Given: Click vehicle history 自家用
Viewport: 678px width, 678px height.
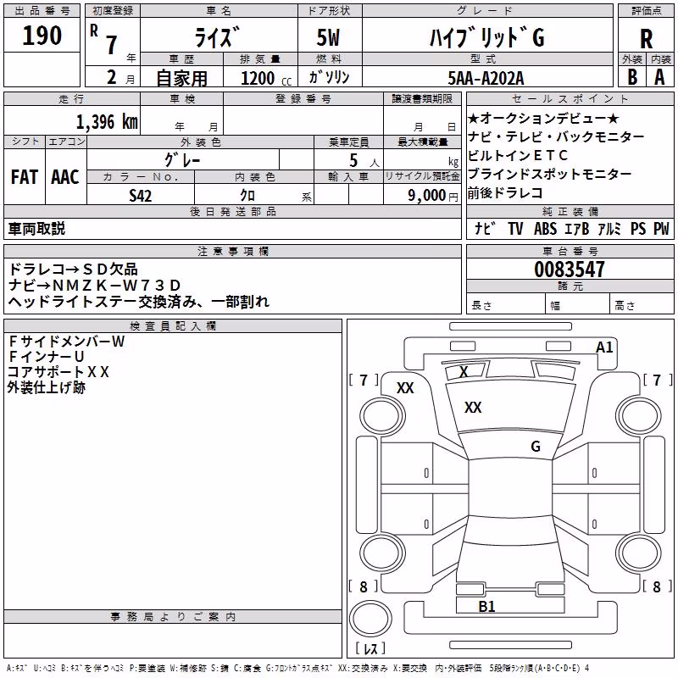Looking at the screenshot, I should 181,78.
